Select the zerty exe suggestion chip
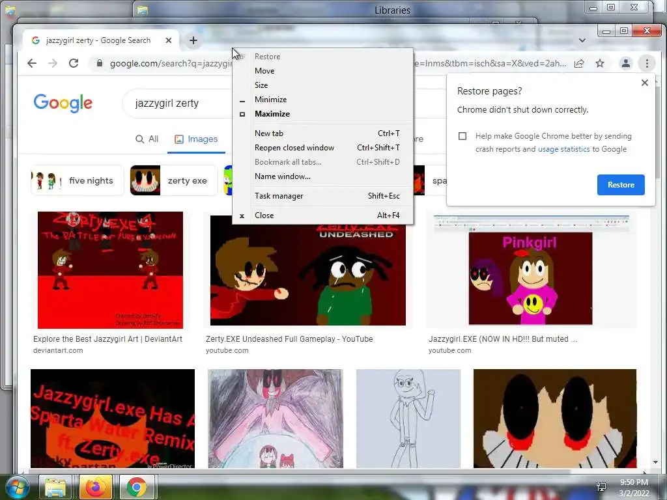This screenshot has width=667, height=500. click(x=173, y=181)
